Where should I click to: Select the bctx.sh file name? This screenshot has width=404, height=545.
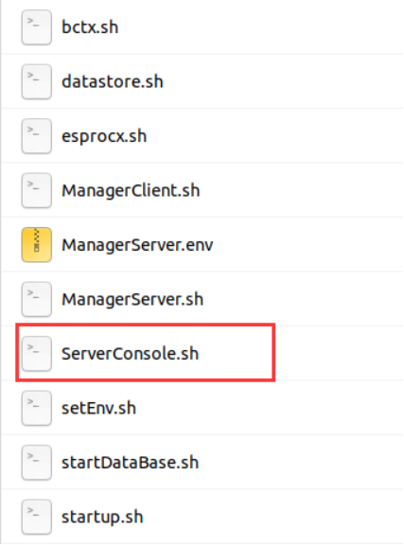[90, 27]
